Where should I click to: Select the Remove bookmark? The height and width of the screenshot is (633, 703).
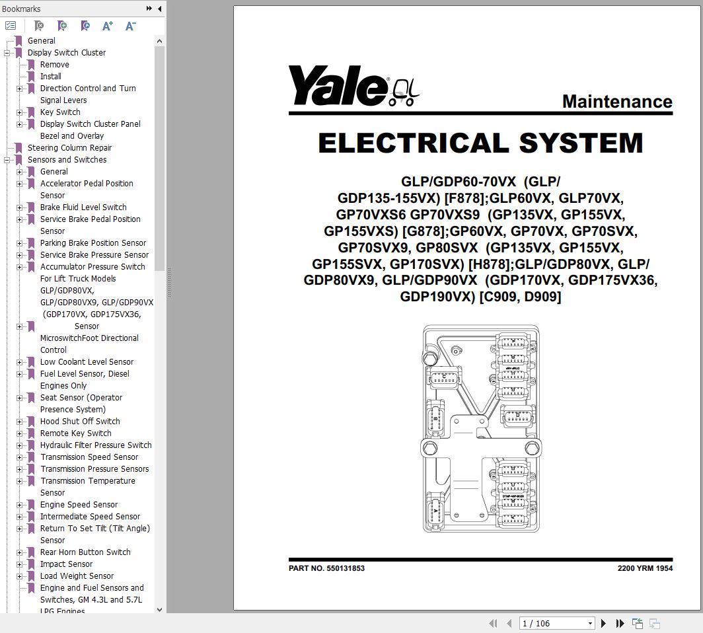tap(54, 65)
